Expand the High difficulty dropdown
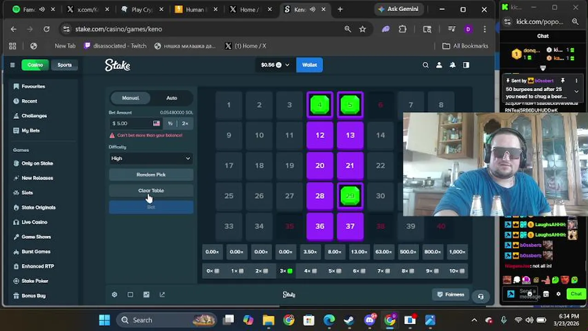Screen dimensions: 588x331 pos(151,158)
